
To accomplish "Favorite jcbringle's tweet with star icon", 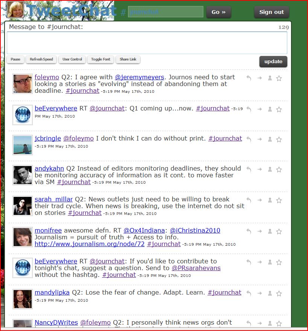I will 279,139.
